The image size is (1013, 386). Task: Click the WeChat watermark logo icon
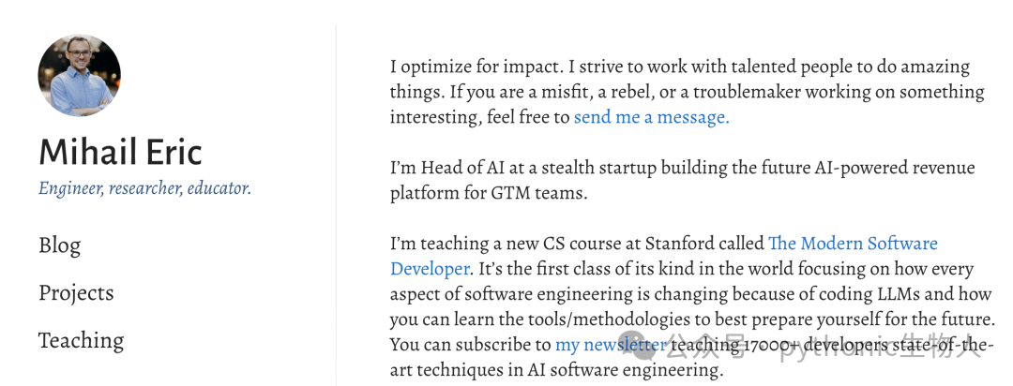point(638,347)
